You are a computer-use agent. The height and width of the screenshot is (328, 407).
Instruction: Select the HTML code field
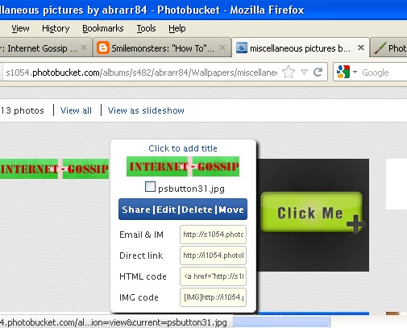point(213,276)
